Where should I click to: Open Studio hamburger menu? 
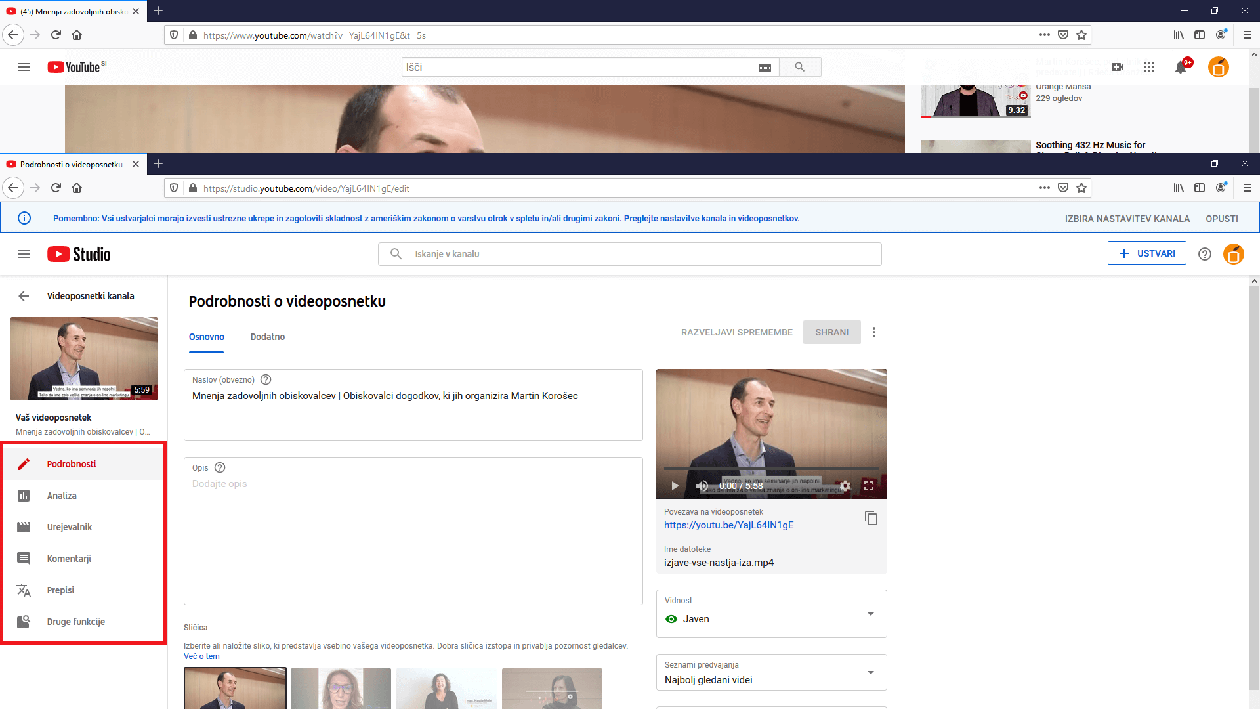[24, 254]
